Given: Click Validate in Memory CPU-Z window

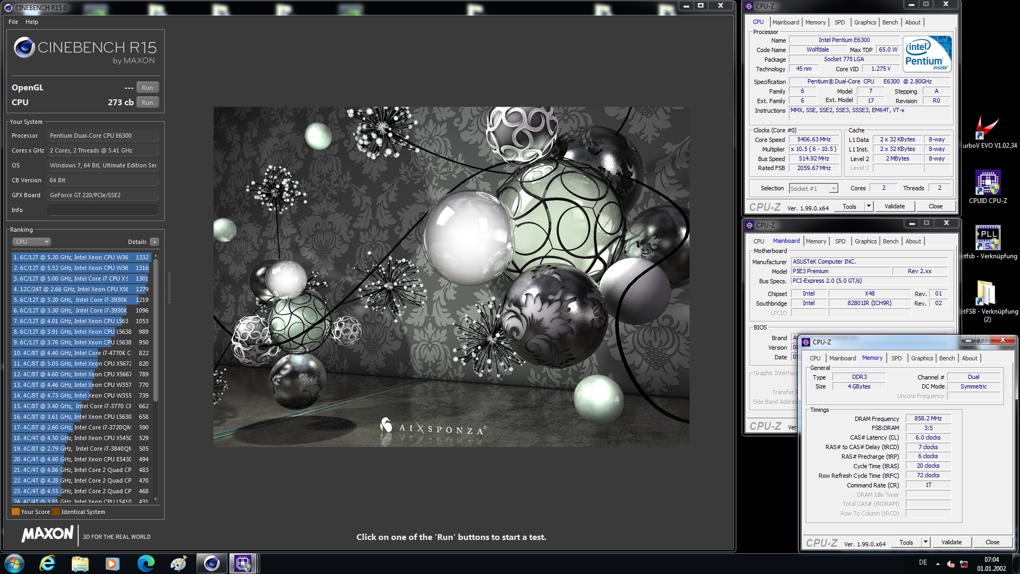Looking at the screenshot, I should tap(951, 542).
